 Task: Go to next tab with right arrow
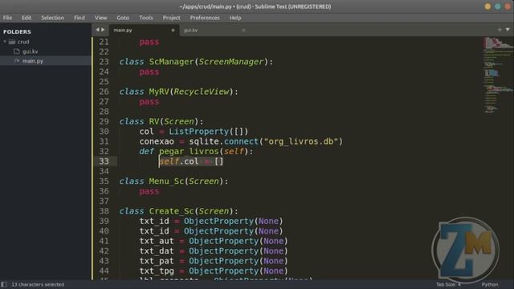point(103,30)
